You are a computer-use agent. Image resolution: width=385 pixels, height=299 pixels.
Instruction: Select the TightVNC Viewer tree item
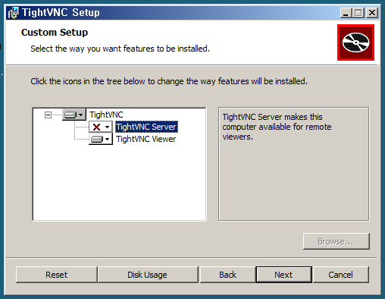coord(146,139)
